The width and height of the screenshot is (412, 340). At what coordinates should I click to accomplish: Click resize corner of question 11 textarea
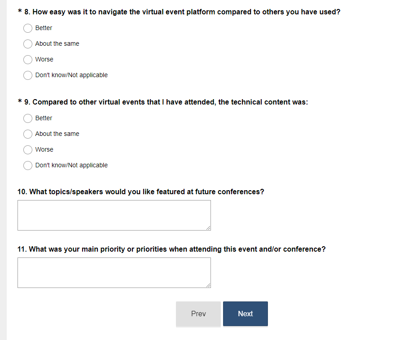click(208, 285)
